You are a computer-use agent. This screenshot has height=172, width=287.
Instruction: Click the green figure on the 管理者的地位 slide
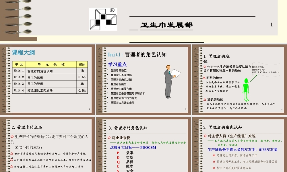point(246,90)
